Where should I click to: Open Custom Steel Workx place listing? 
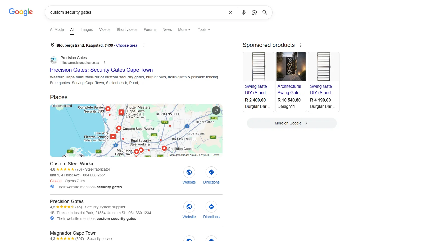pos(72,164)
